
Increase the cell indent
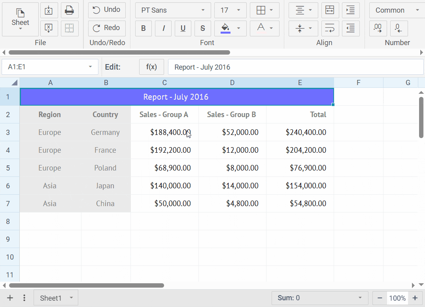[351, 10]
